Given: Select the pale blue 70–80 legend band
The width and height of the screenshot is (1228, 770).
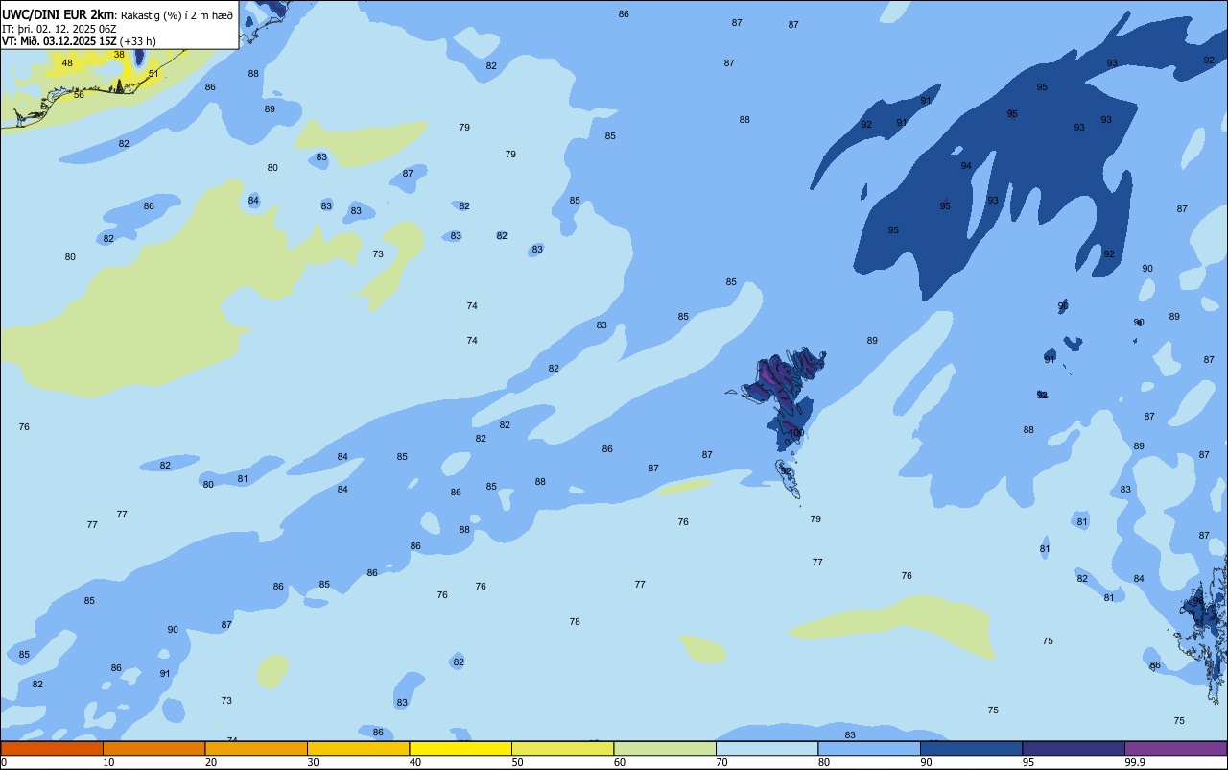Looking at the screenshot, I should pyautogui.click(x=767, y=748).
